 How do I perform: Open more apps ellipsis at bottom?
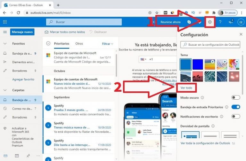38,156
